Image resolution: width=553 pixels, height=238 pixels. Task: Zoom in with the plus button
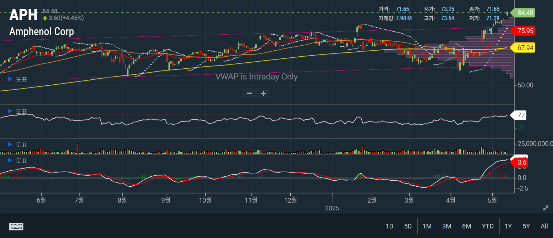[263, 93]
